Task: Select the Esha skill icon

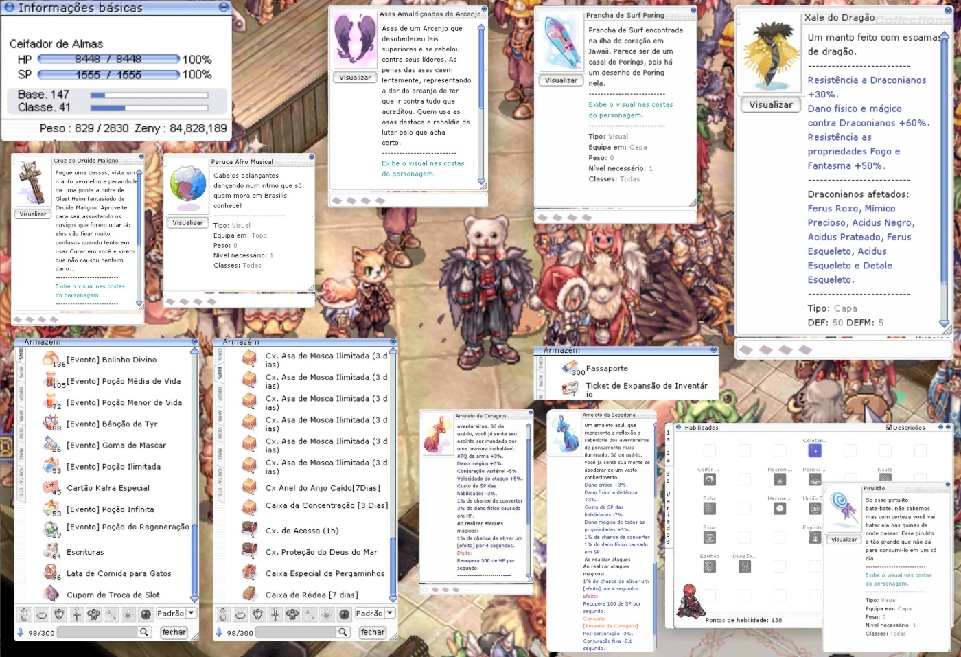Action: (x=710, y=509)
